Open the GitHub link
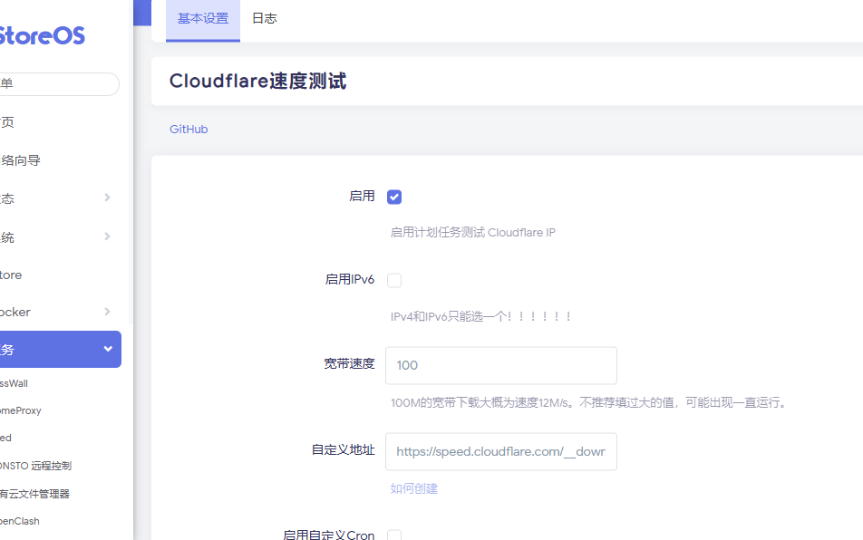This screenshot has height=540, width=863. click(x=189, y=130)
